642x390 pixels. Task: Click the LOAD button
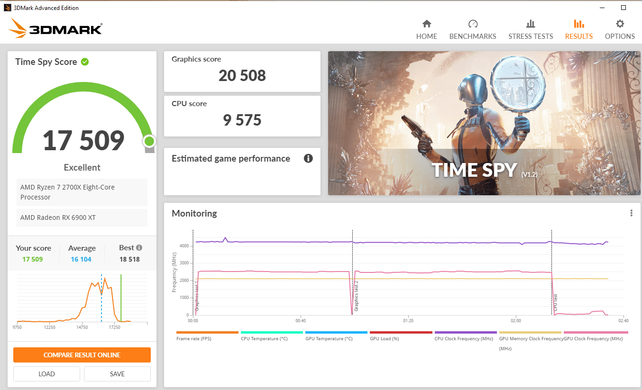tap(46, 374)
